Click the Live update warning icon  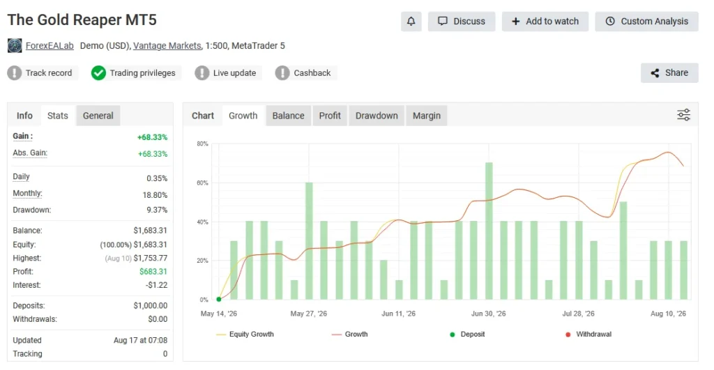tap(202, 73)
